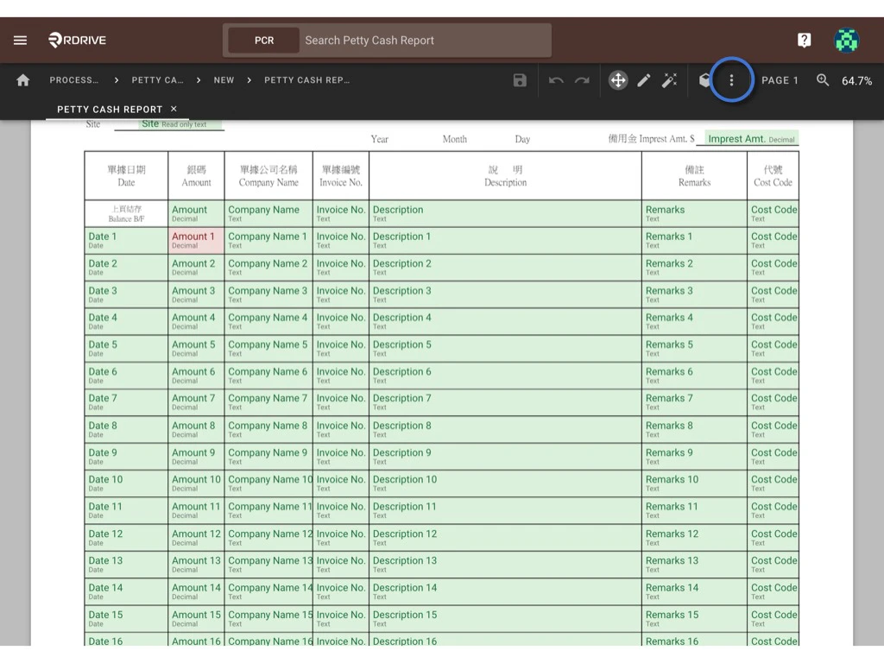Open the zoom magnifier control
The width and height of the screenshot is (884, 663).
[823, 80]
